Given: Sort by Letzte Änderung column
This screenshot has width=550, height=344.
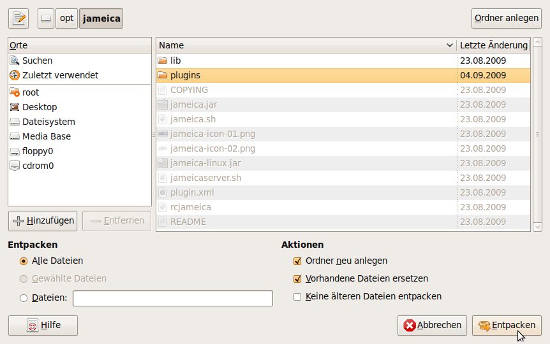Looking at the screenshot, I should tap(493, 45).
